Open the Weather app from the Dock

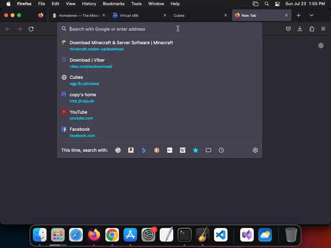point(265,235)
